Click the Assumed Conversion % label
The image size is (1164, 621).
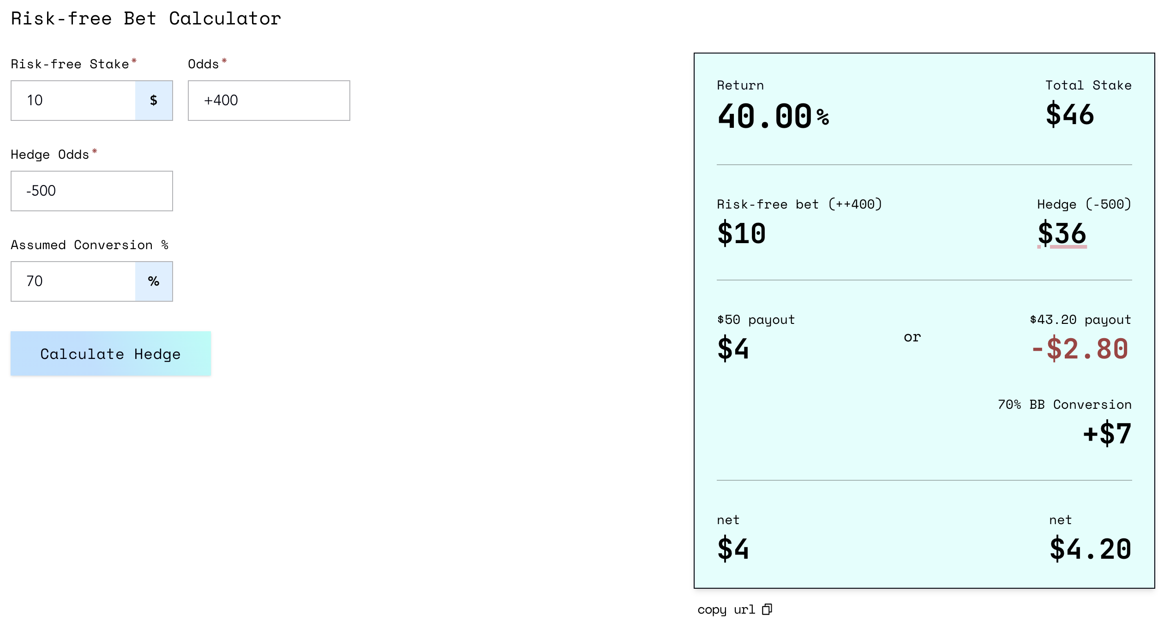90,245
